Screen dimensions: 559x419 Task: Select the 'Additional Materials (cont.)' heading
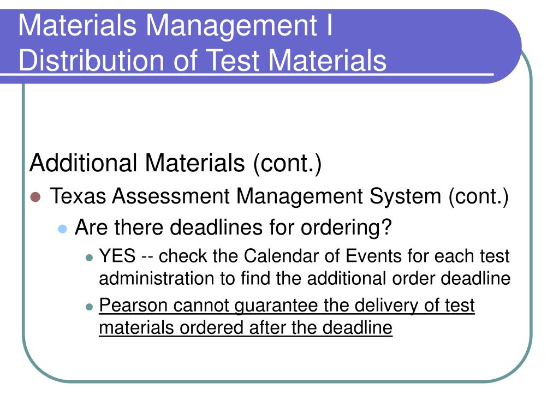point(176,163)
